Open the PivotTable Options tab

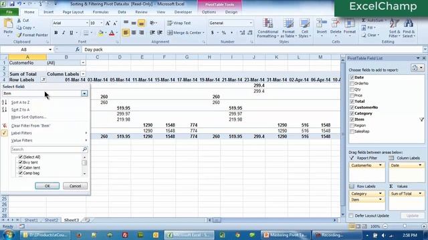pyautogui.click(x=209, y=12)
